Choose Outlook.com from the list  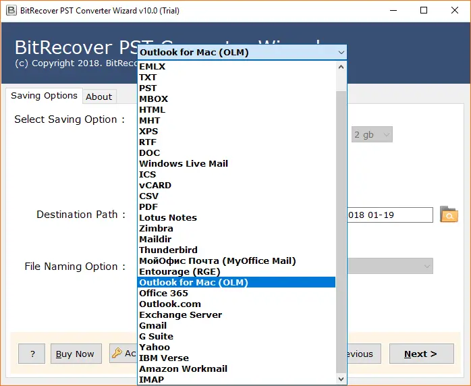pyautogui.click(x=236, y=304)
